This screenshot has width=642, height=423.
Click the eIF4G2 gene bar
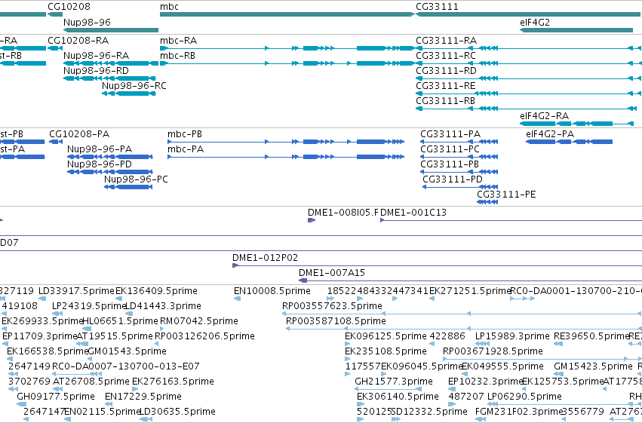[576, 30]
